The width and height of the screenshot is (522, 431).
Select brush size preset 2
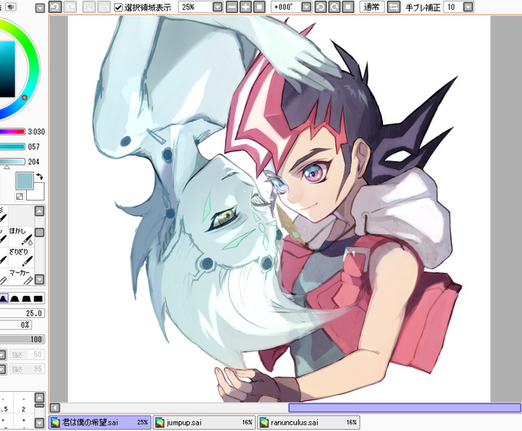[23, 405]
